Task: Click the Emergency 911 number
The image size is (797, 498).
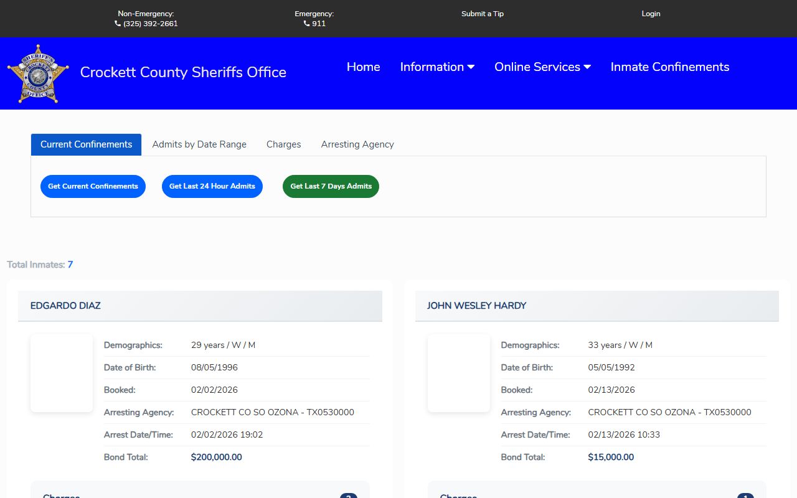Action: (x=319, y=24)
